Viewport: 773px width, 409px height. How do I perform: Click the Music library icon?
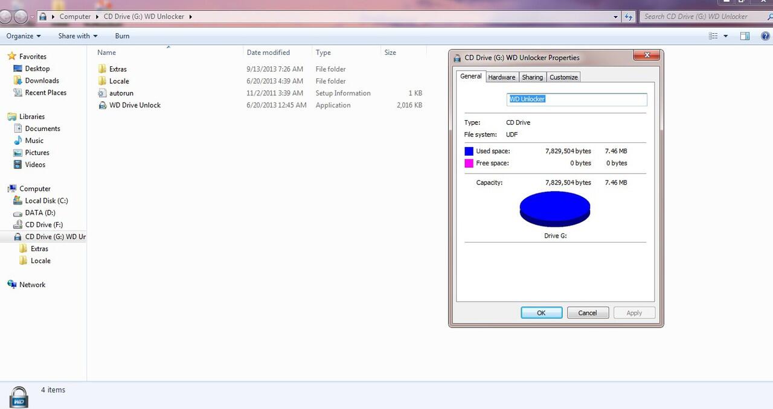coord(18,141)
